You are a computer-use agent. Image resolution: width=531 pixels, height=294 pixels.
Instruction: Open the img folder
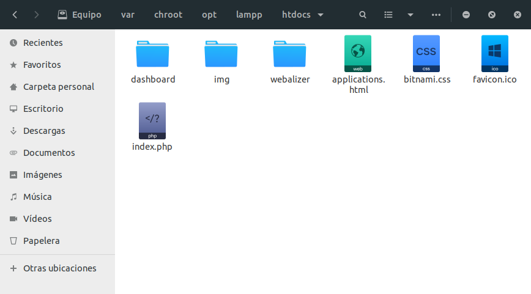click(x=221, y=54)
